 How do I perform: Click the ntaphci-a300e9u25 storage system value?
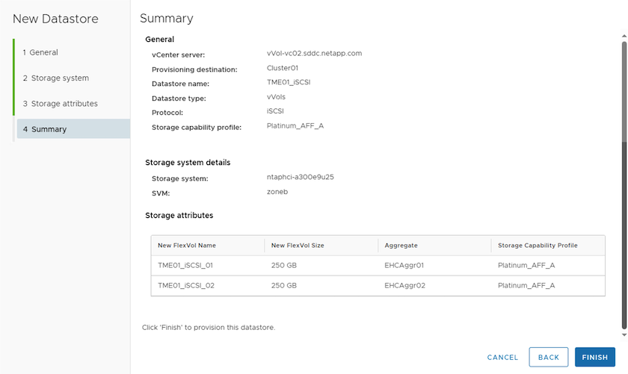click(x=300, y=178)
